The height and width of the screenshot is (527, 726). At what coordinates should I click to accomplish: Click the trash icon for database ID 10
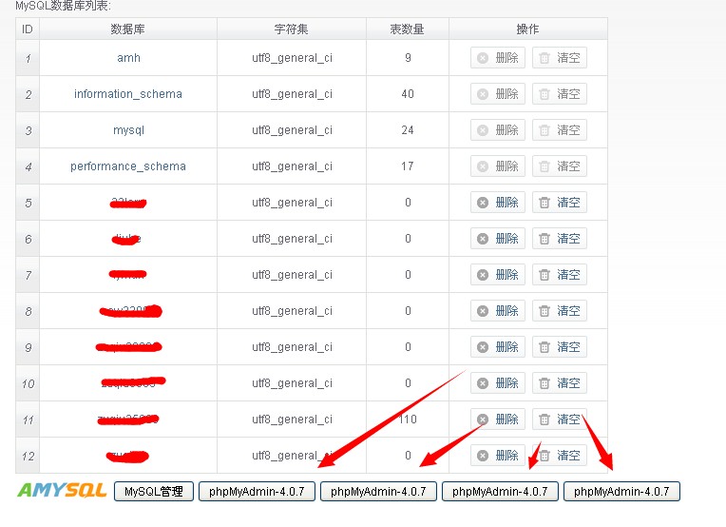pyautogui.click(x=544, y=383)
